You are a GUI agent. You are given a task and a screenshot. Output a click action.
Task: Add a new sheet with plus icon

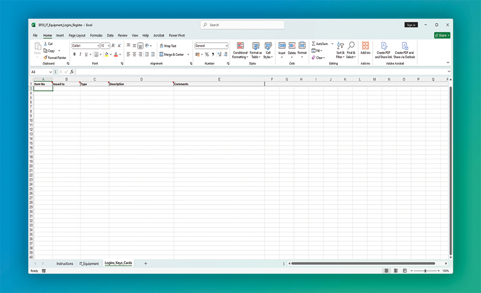[145, 264]
